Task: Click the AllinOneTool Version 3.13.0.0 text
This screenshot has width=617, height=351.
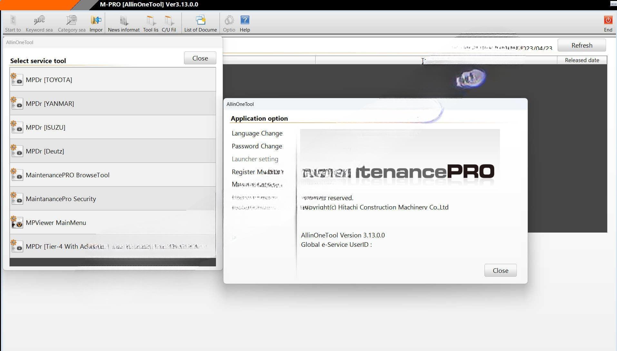Action: click(343, 235)
